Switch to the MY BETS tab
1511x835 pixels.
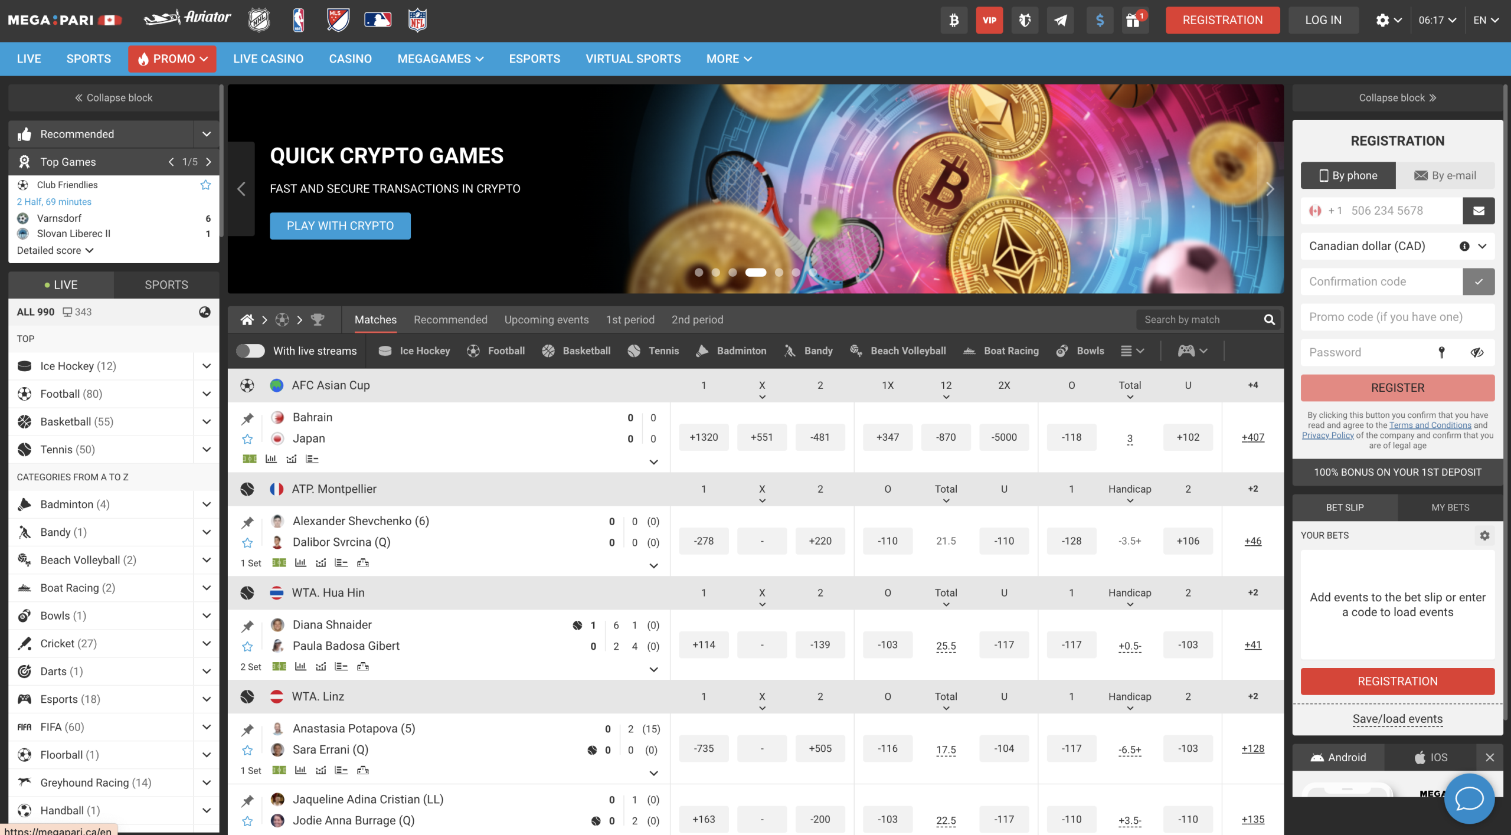pyautogui.click(x=1450, y=507)
